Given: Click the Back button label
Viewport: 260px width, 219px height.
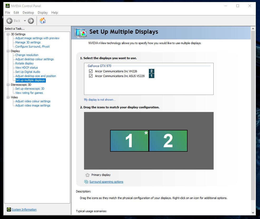Looking at the screenshot, I should [17, 21].
